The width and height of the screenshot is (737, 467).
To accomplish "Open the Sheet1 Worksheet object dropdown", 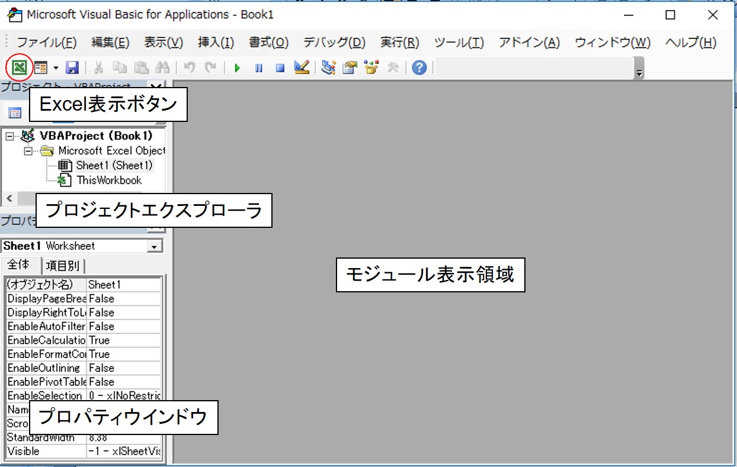I will point(155,246).
